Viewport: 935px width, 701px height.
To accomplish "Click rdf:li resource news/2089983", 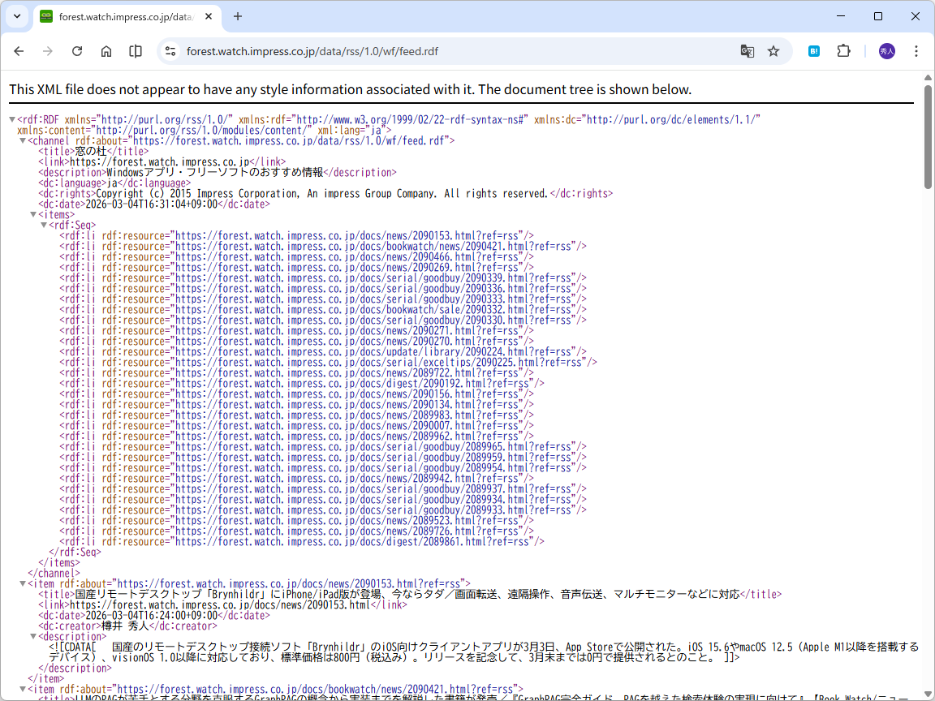I will (x=296, y=415).
